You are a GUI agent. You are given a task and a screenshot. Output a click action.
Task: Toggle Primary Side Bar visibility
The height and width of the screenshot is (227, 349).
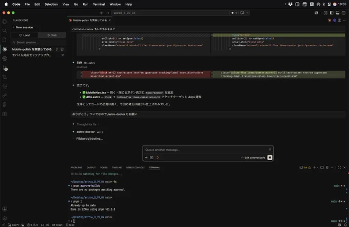[332, 13]
